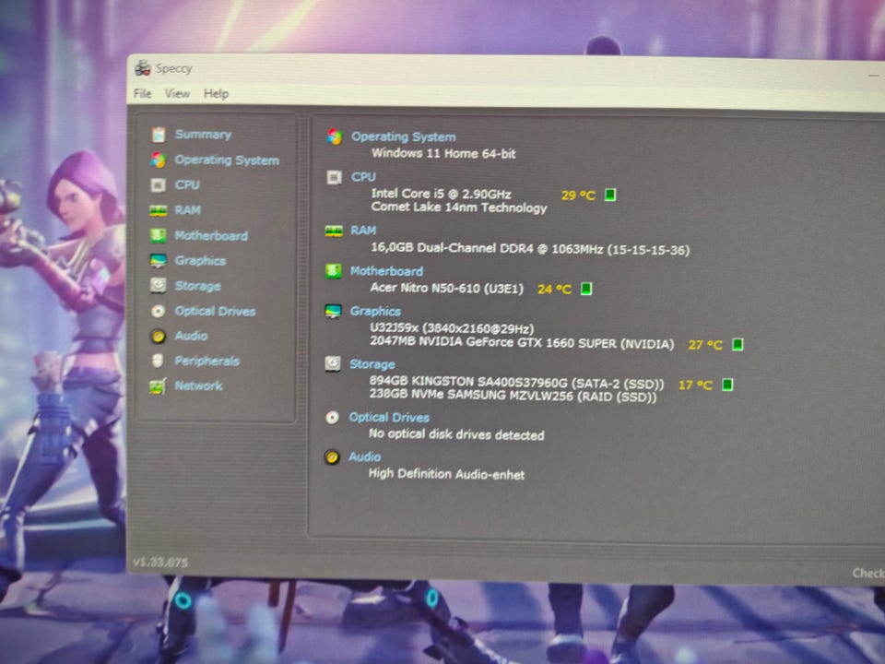Select the Motherboard icon in sidebar
The image size is (885, 664).
coord(158,235)
